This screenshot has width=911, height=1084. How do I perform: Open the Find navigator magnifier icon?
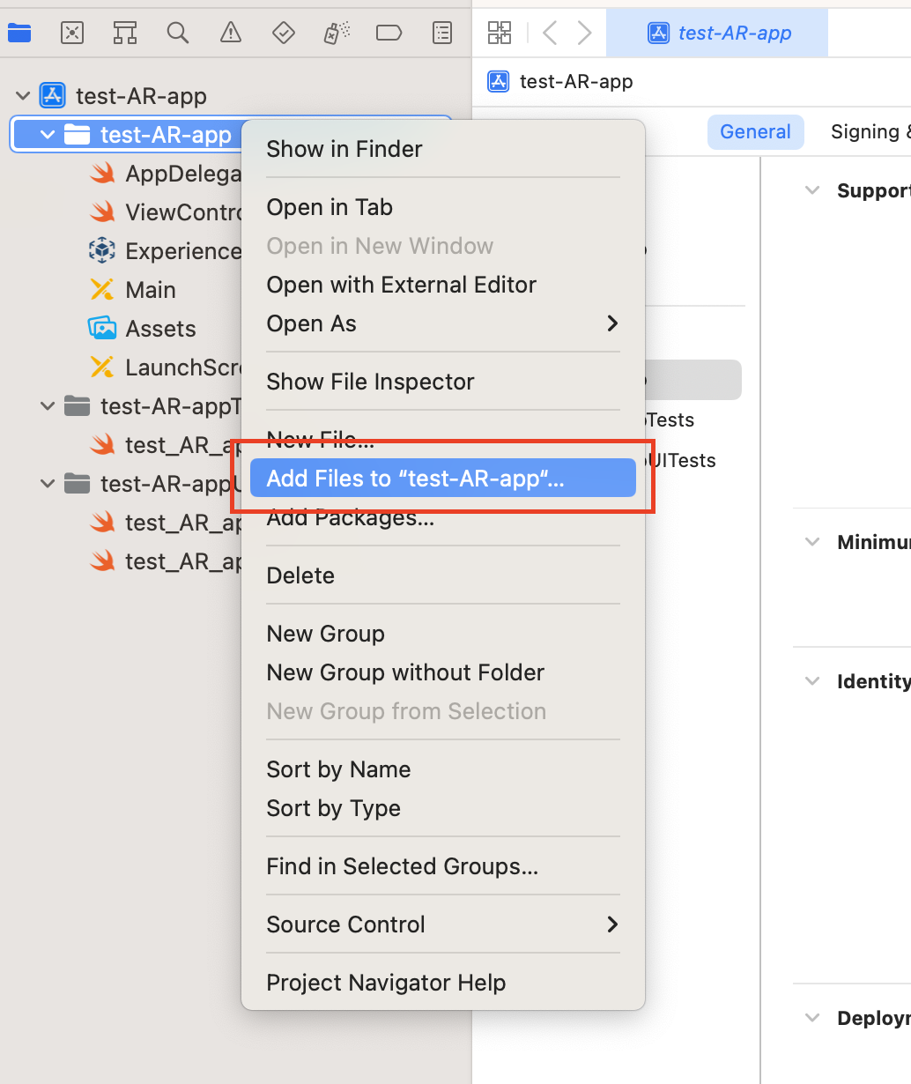pos(178,33)
